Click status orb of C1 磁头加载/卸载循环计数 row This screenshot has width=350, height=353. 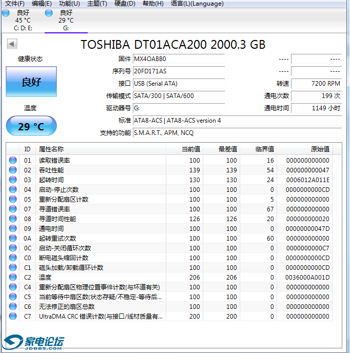[13, 267]
